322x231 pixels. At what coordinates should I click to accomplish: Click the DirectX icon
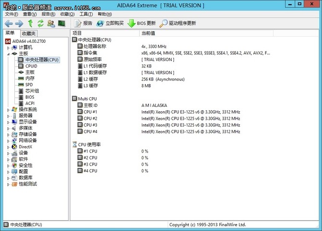tap(14, 147)
